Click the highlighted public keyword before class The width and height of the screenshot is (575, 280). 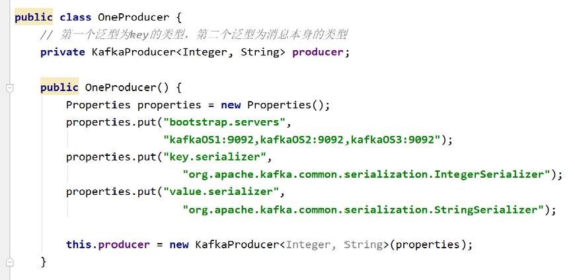34,18
